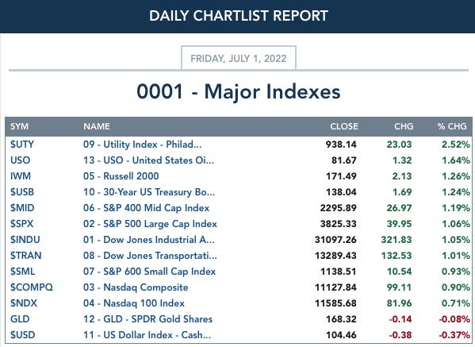Open the $SPX symbol chart link
This screenshot has height=347, width=475.
point(22,224)
